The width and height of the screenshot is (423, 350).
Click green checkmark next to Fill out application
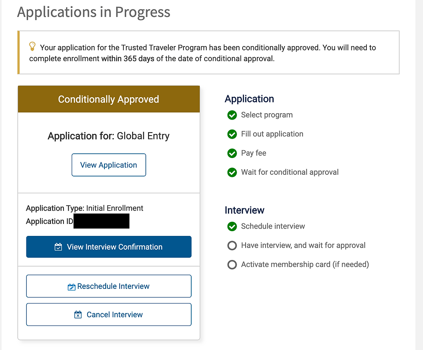point(232,134)
